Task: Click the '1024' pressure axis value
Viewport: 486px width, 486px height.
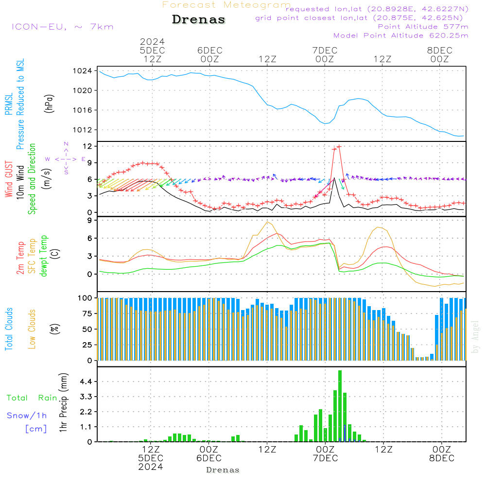Action: pyautogui.click(x=83, y=71)
